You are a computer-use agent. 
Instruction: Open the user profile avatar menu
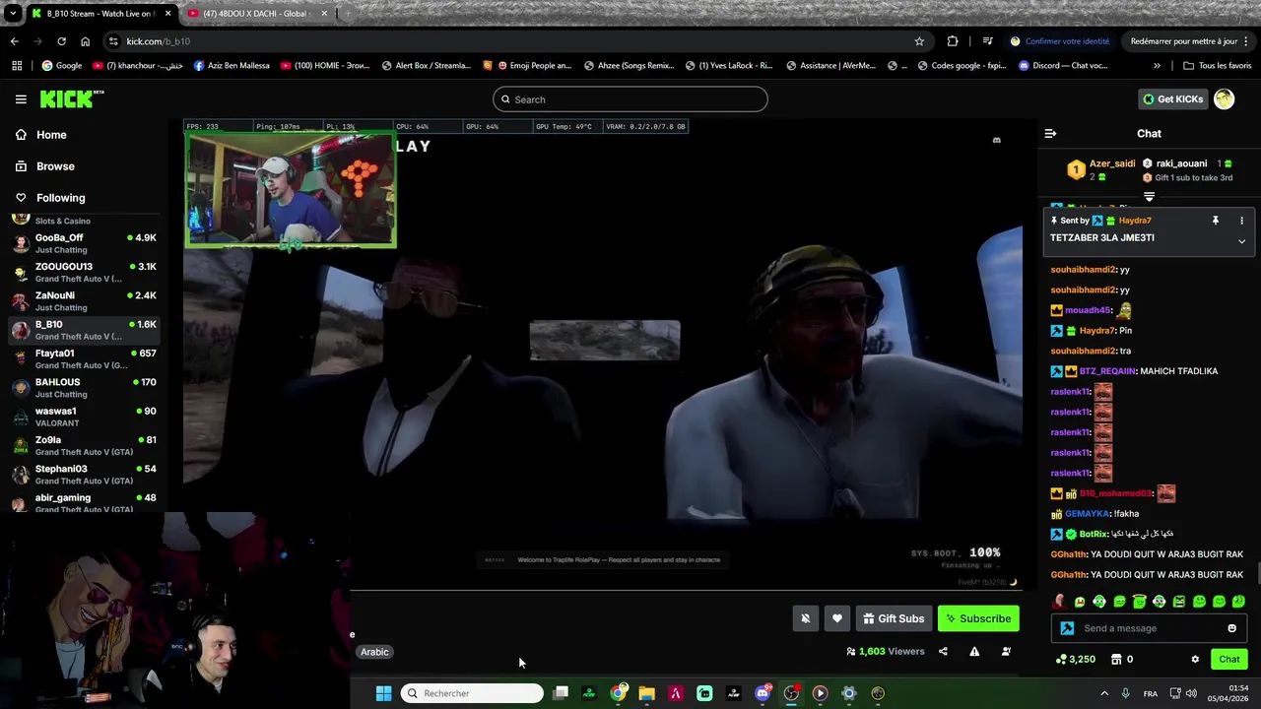click(1224, 98)
